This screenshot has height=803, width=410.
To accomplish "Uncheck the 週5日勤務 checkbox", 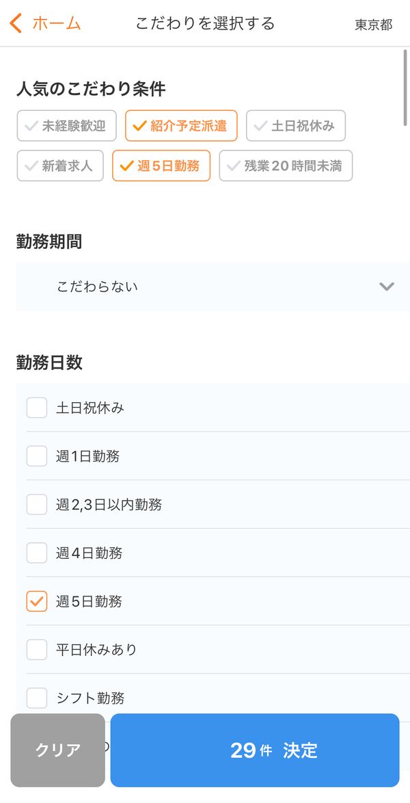I will 37,601.
